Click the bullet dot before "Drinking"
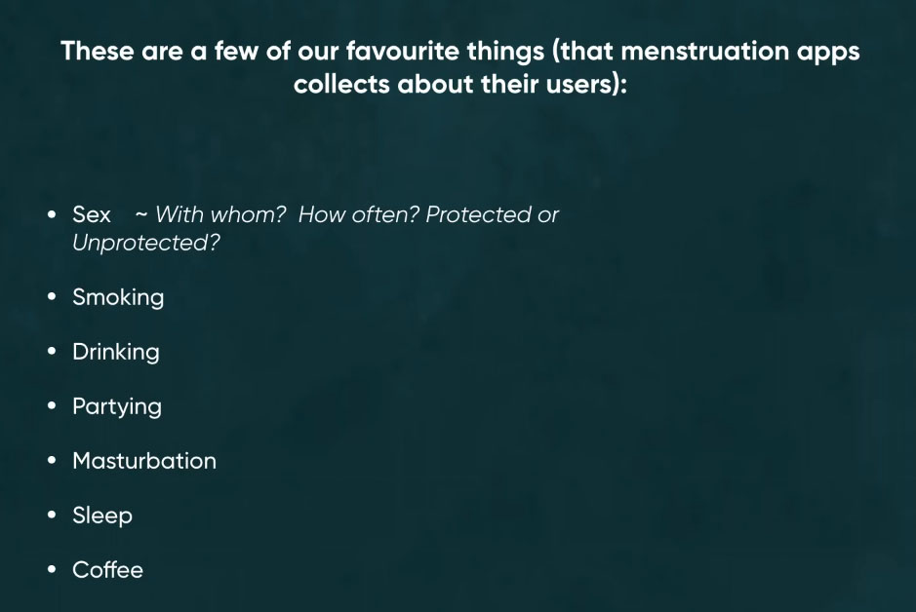The width and height of the screenshot is (916, 612). tap(52, 352)
